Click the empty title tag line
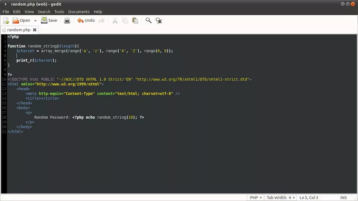 pos(42,98)
